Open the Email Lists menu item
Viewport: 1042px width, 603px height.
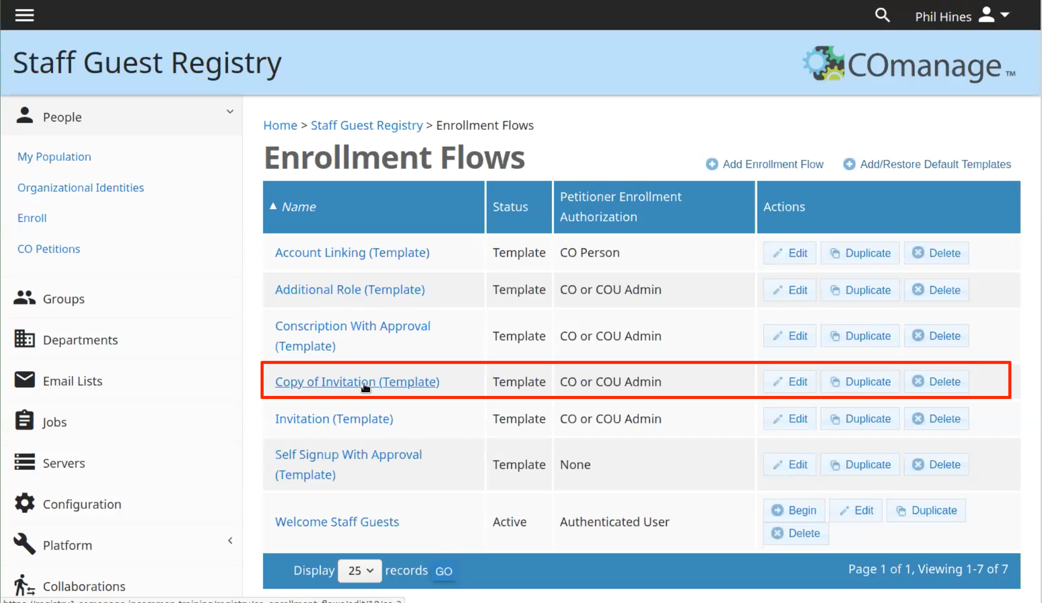(72, 381)
